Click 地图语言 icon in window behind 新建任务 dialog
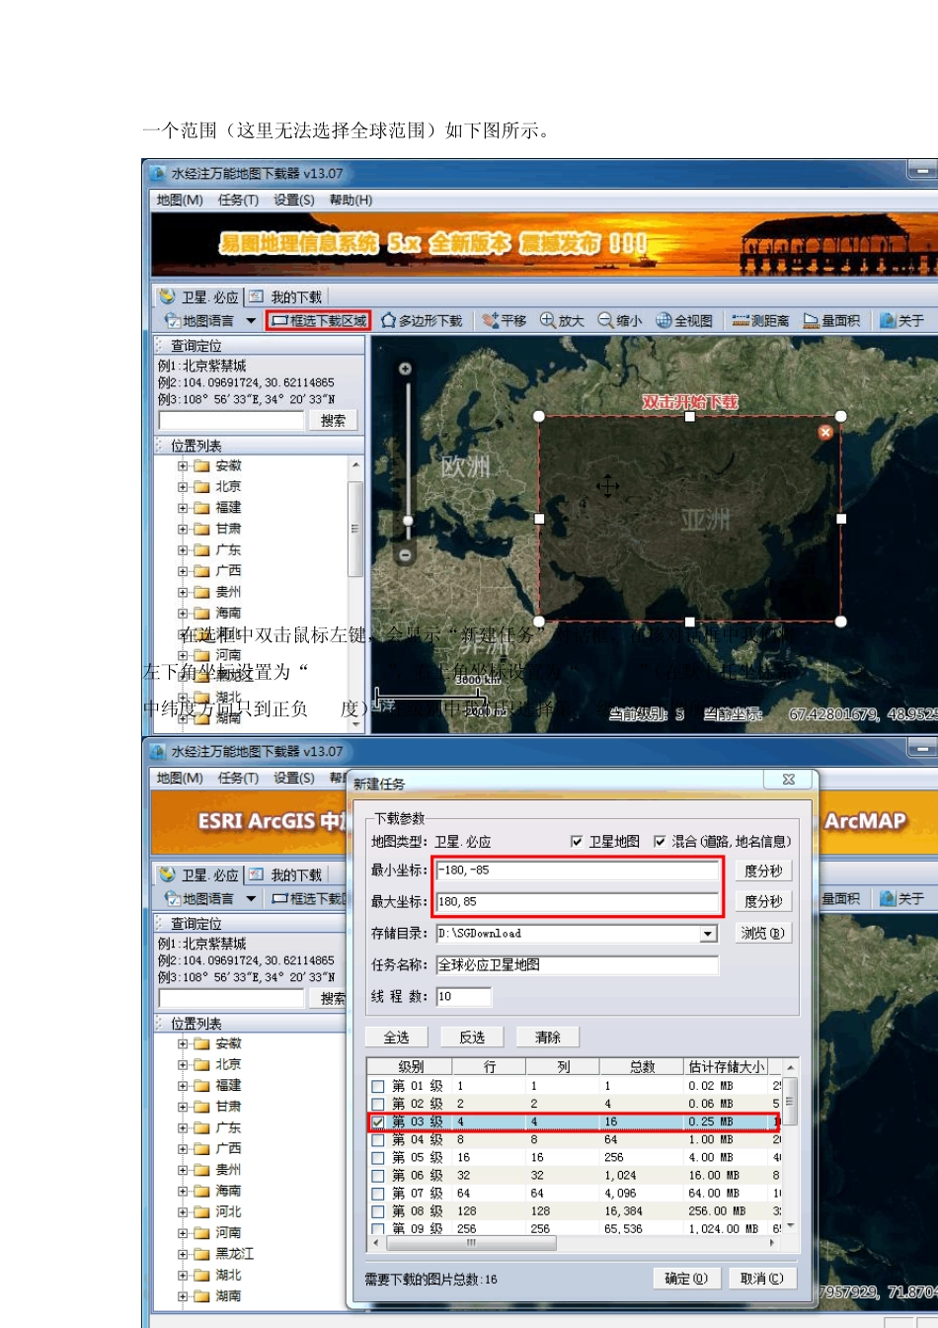The width and height of the screenshot is (938, 1328). [x=173, y=899]
